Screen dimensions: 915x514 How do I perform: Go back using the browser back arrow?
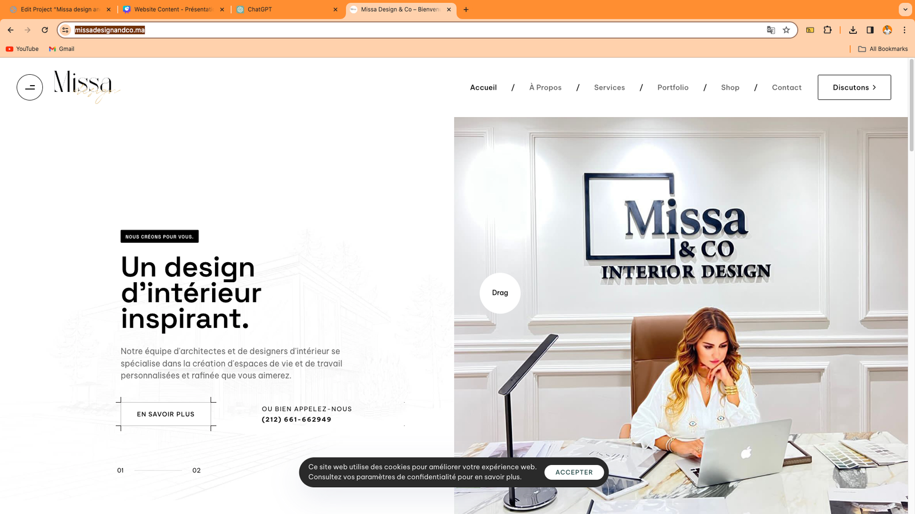10,30
